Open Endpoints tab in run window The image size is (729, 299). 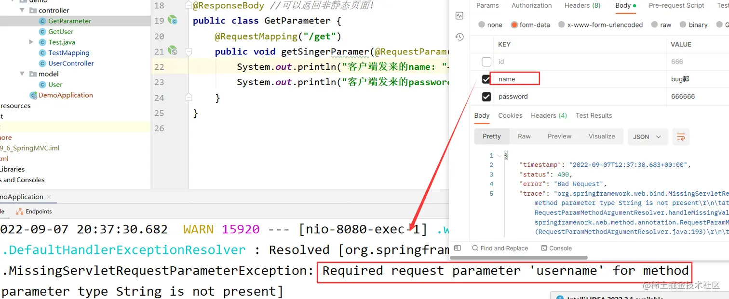pyautogui.click(x=34, y=211)
